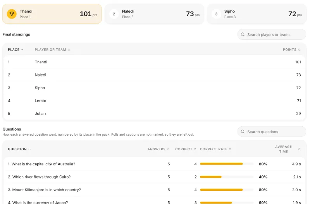Click the correct rate bar for Kilimanjaro
The image size is (310, 204).
click(x=227, y=190)
